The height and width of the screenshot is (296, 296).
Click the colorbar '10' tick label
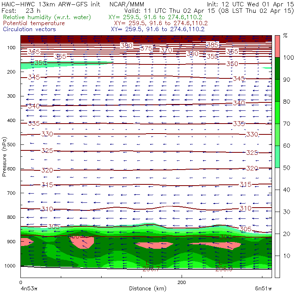(x=286, y=256)
